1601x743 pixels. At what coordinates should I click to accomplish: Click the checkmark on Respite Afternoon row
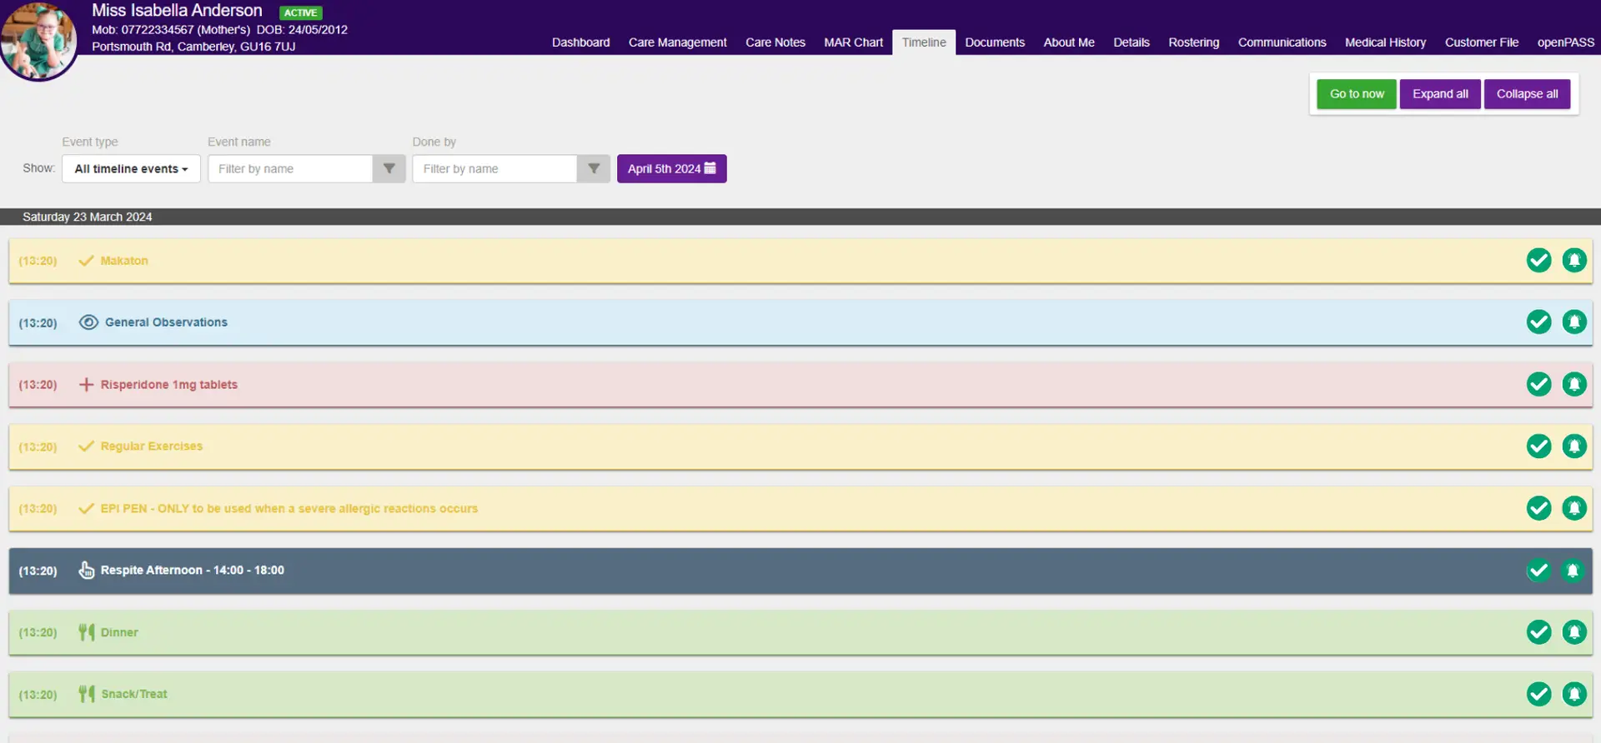1538,571
